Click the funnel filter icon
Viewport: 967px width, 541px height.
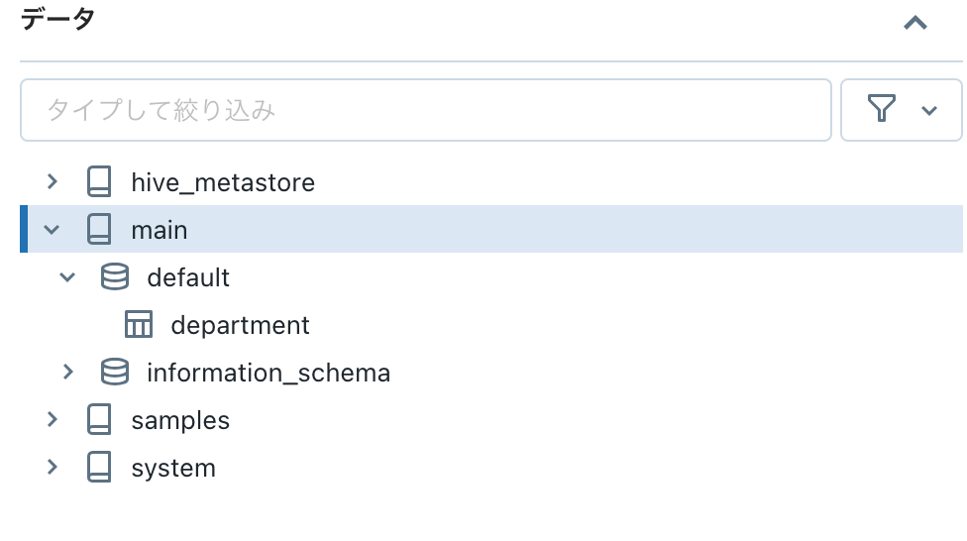[882, 109]
